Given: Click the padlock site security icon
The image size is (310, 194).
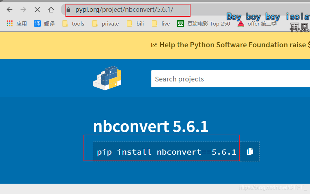Looking at the screenshot, I should click(68, 10).
